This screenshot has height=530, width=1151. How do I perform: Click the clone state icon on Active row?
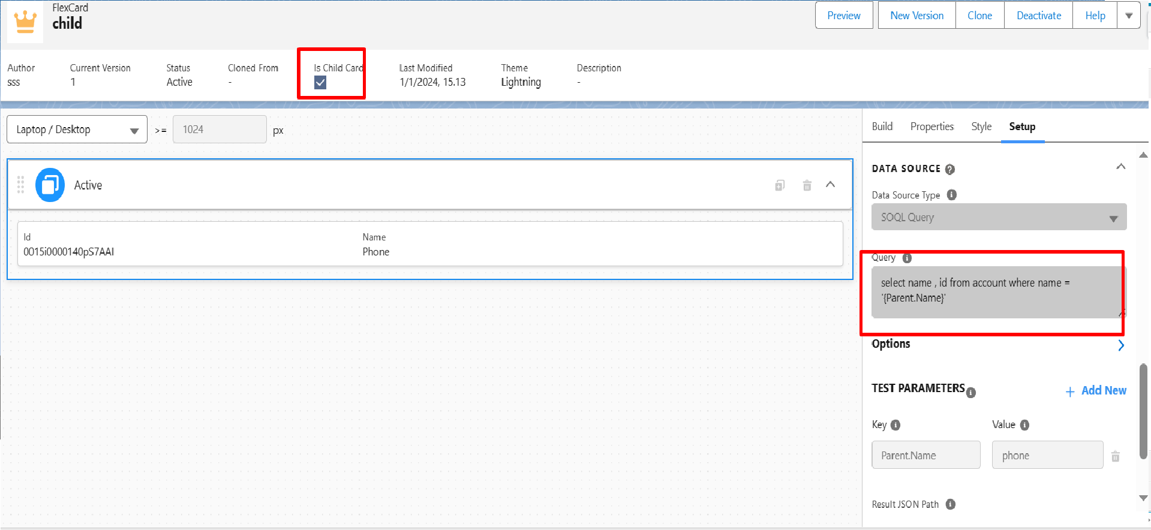click(x=779, y=185)
